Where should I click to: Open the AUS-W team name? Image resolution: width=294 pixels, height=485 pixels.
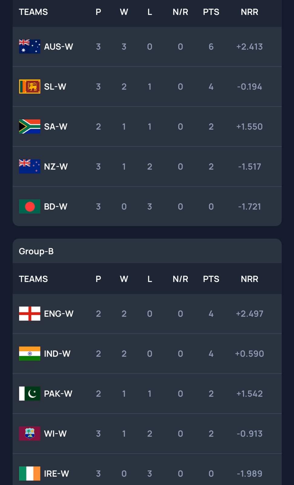[58, 47]
